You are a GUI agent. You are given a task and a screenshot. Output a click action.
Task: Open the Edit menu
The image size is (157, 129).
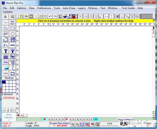coord(12,8)
